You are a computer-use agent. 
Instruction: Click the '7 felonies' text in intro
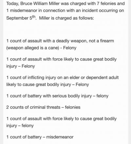point(107,4)
